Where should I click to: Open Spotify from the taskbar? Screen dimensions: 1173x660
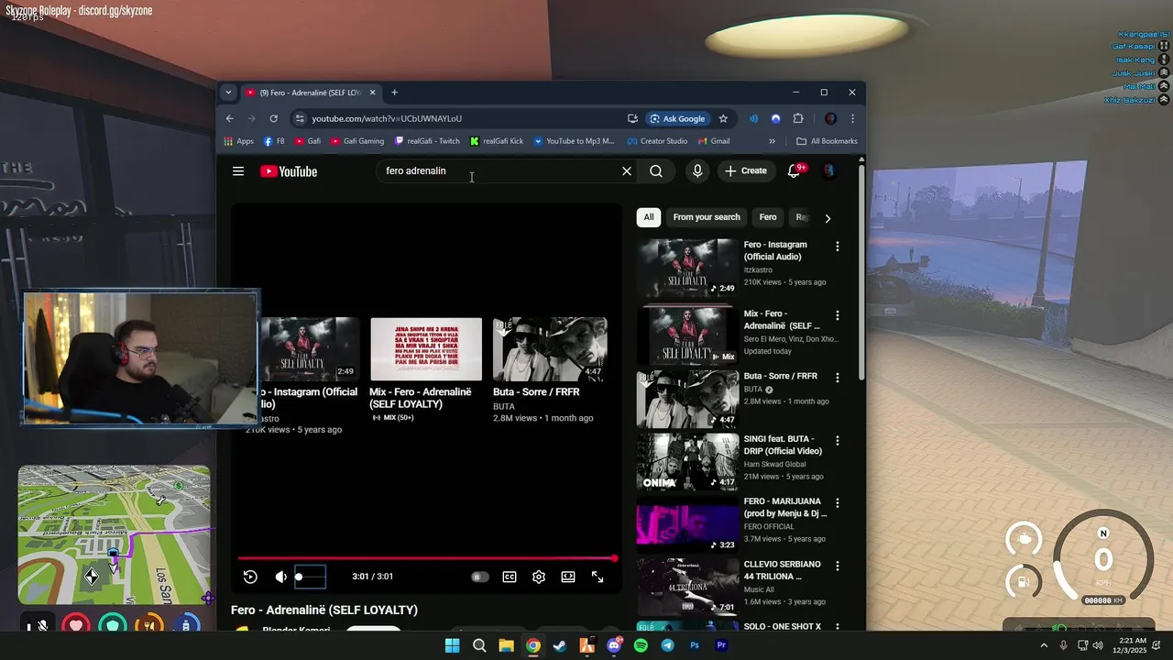(641, 645)
